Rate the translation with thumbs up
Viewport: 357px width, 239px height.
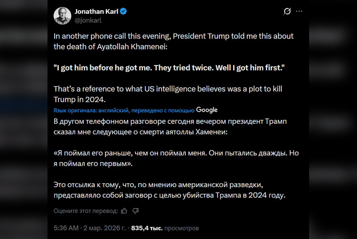124,210
